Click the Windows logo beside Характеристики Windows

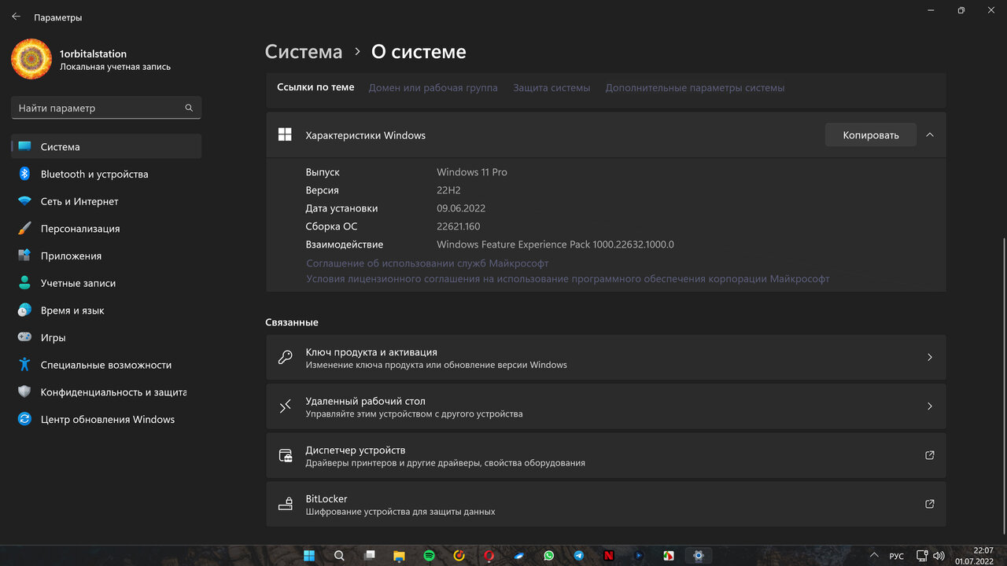click(x=285, y=135)
